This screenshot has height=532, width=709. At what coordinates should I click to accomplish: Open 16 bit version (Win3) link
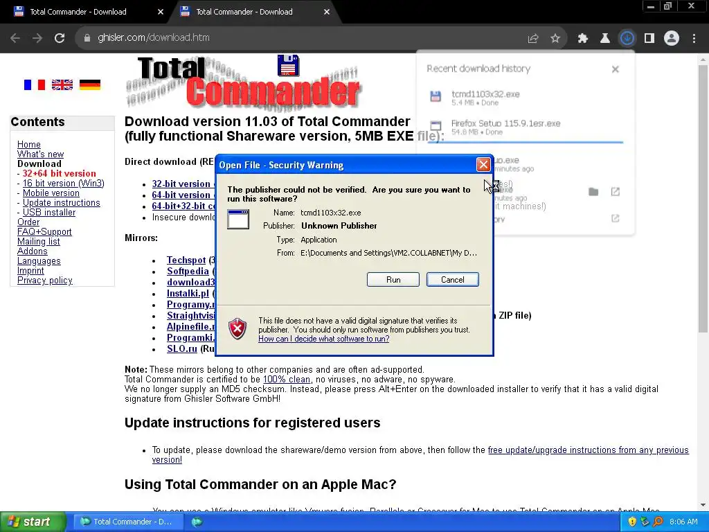click(63, 183)
